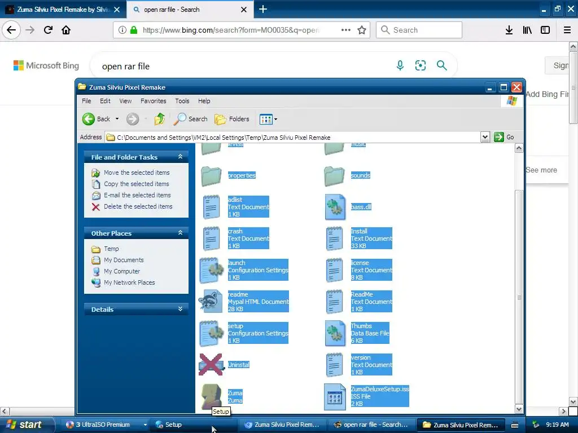578x433 pixels.
Task: Click the Explorer address path field
Action: [293, 138]
